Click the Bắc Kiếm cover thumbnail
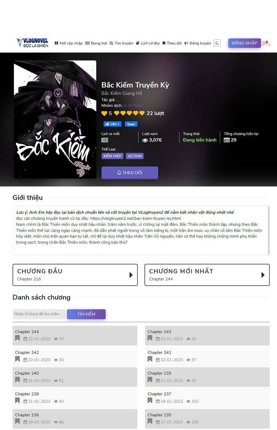Viewport: 277px width, 430px height. 55,120
